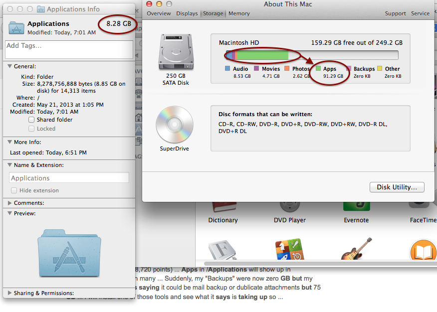Select the Storage tab
437x312 pixels.
(x=213, y=13)
